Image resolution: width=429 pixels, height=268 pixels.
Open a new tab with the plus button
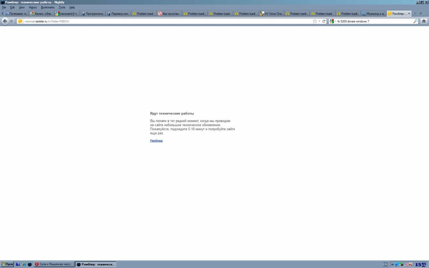(421, 13)
